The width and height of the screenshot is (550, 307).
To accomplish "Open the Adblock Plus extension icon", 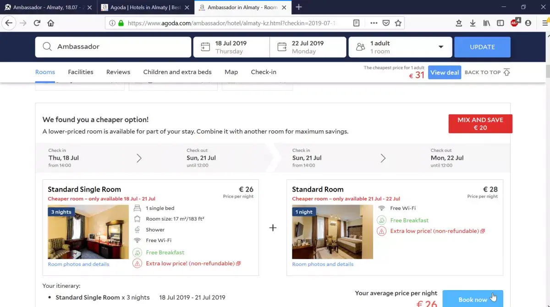I will click(515, 22).
